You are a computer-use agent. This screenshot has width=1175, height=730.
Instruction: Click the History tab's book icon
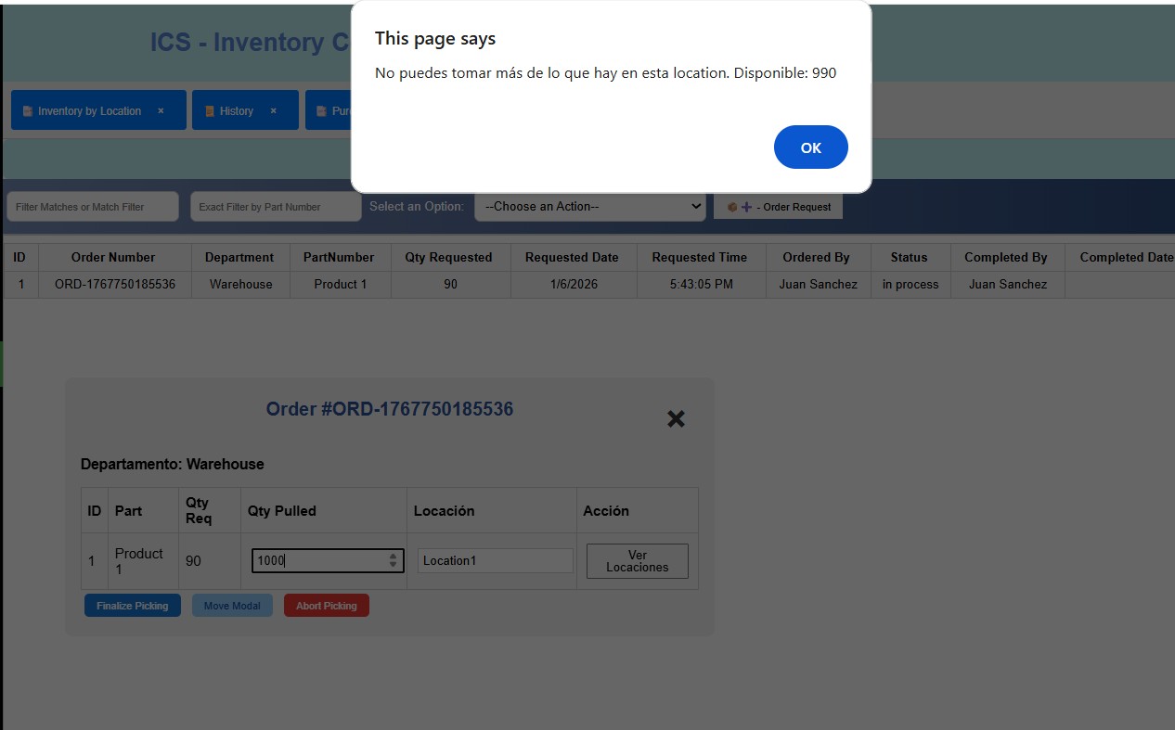[210, 111]
